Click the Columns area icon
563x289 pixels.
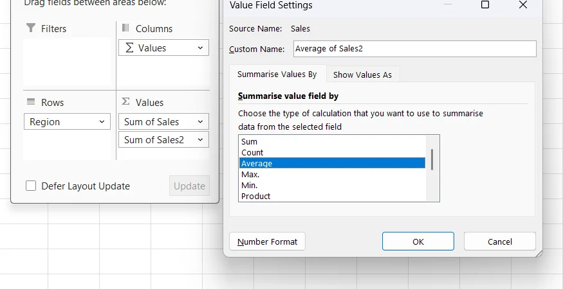(x=125, y=28)
